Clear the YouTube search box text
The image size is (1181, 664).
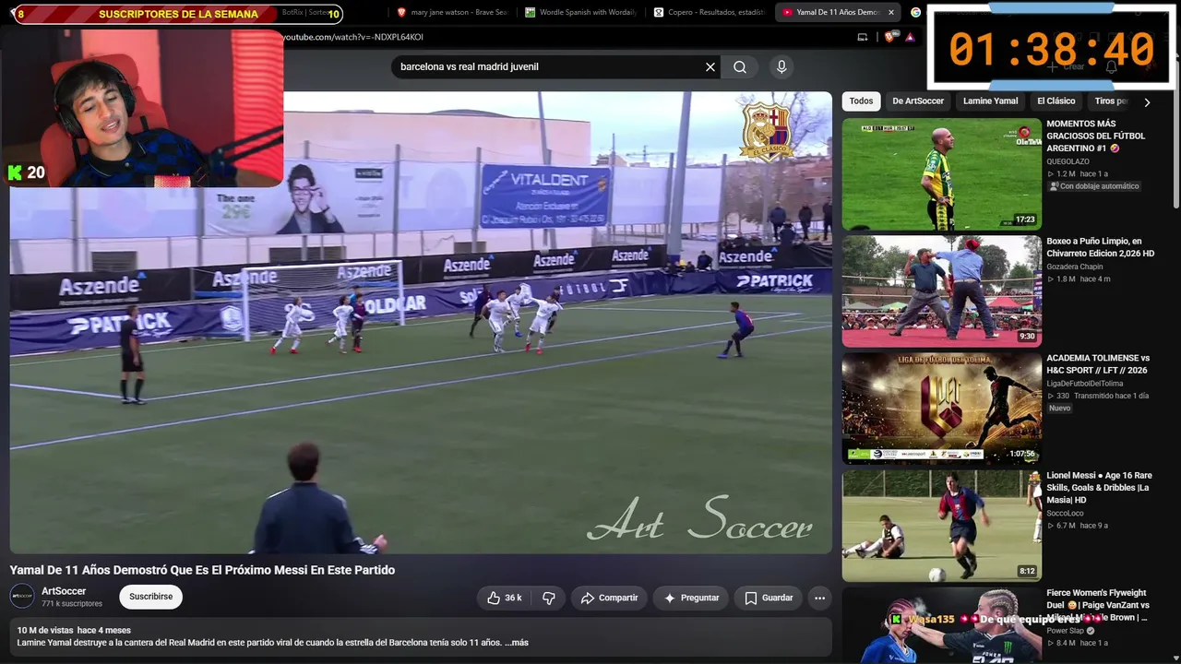coord(710,67)
